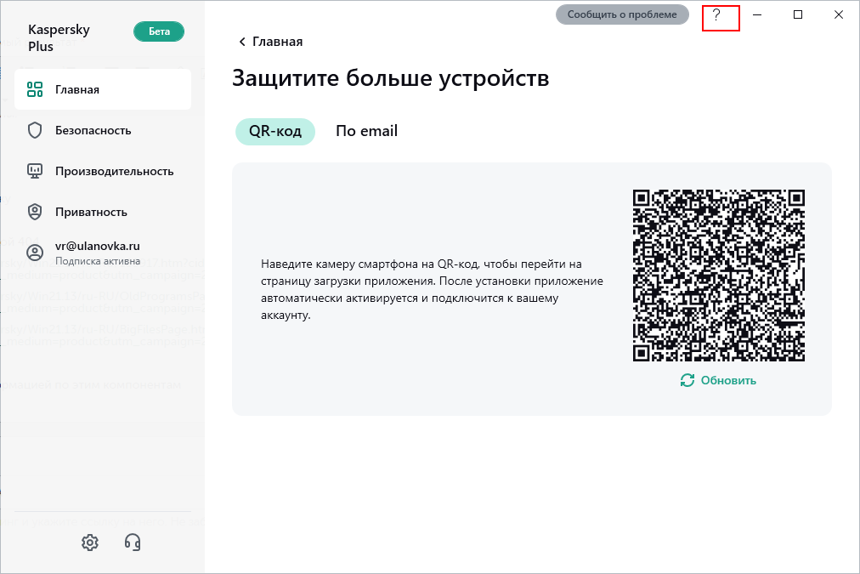The image size is (860, 574).
Task: Click the Бета badge
Action: point(159,31)
